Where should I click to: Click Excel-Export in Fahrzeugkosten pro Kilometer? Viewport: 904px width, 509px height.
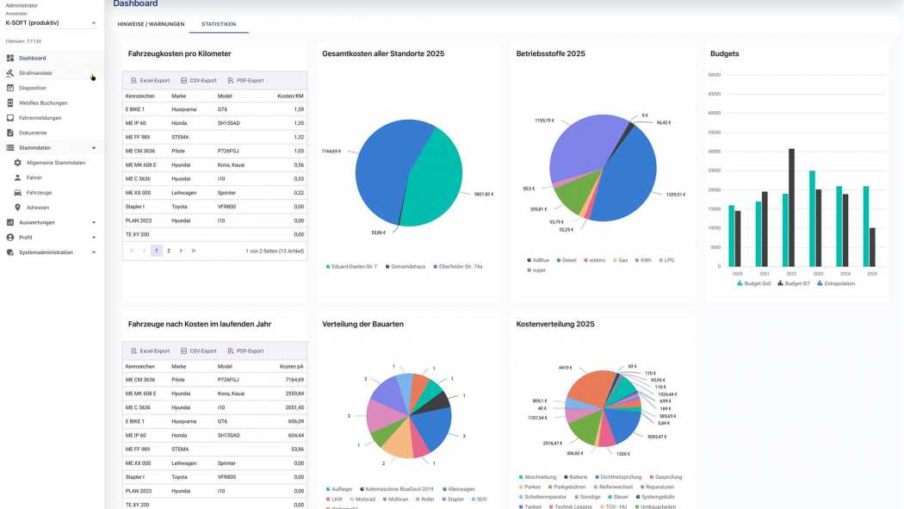point(151,81)
